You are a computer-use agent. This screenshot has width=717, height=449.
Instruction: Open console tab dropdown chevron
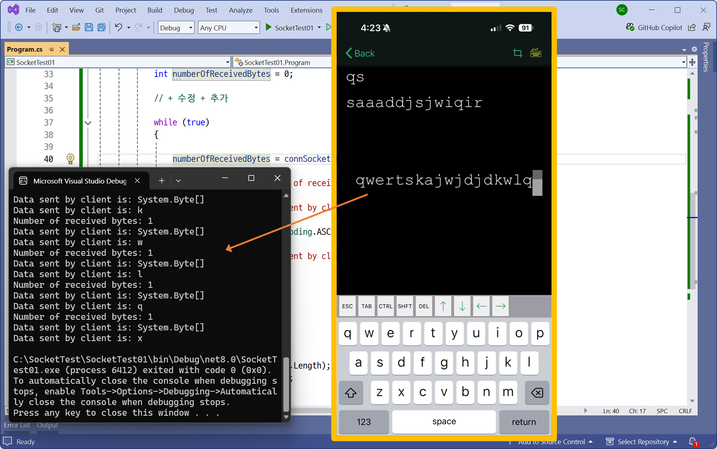[x=178, y=180]
